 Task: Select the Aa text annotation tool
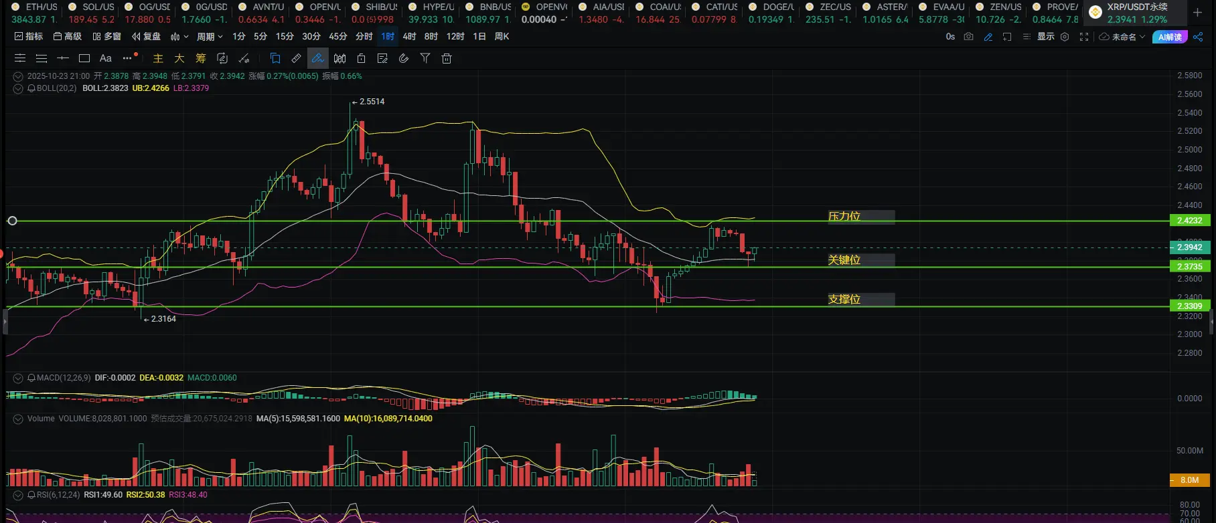click(105, 59)
